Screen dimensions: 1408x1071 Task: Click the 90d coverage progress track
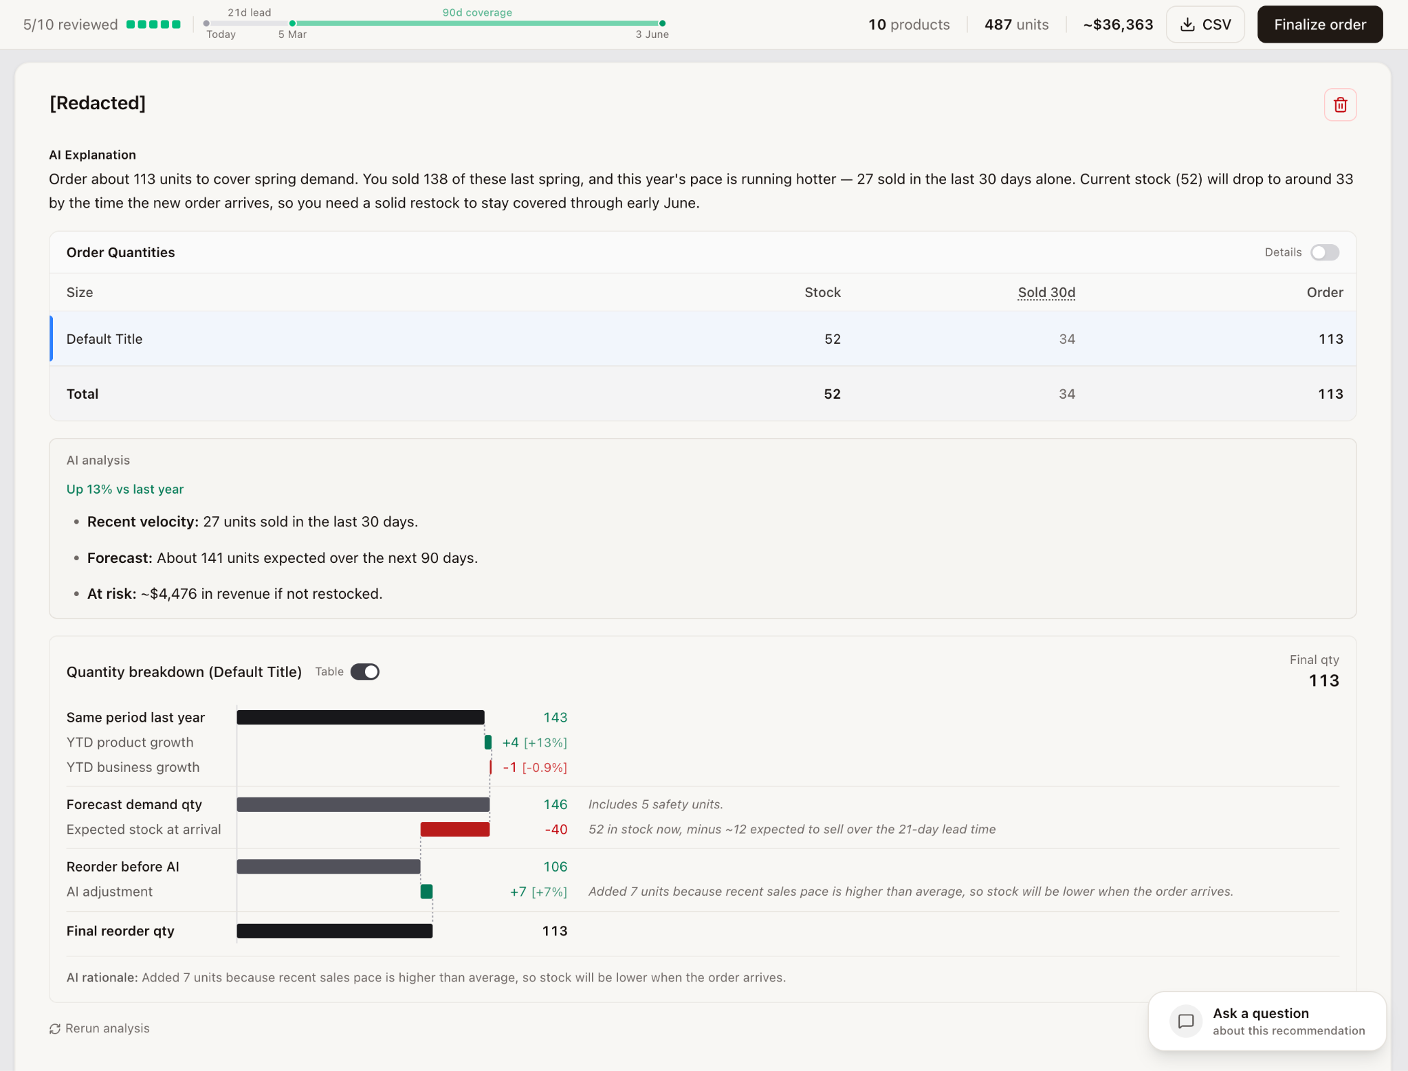pos(477,23)
